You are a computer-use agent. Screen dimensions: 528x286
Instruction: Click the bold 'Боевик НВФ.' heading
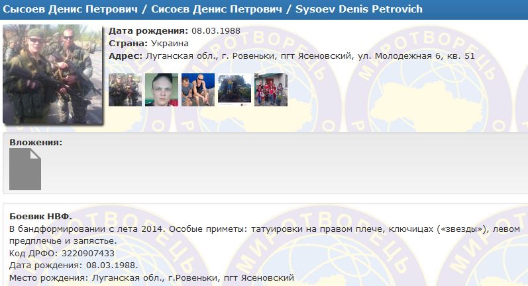click(x=40, y=217)
